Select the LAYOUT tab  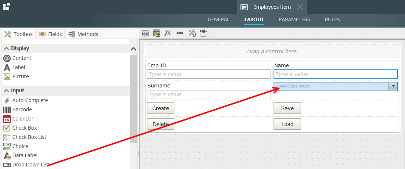tap(254, 19)
